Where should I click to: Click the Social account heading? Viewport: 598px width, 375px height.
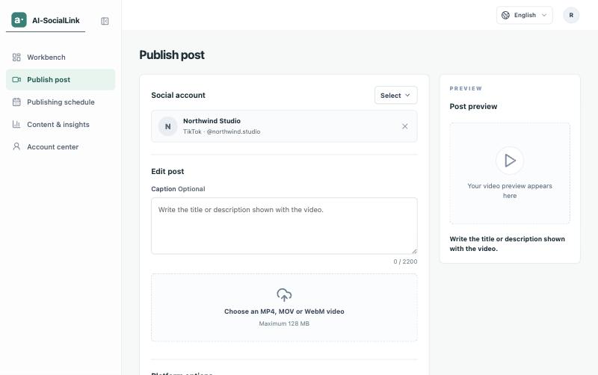(178, 96)
